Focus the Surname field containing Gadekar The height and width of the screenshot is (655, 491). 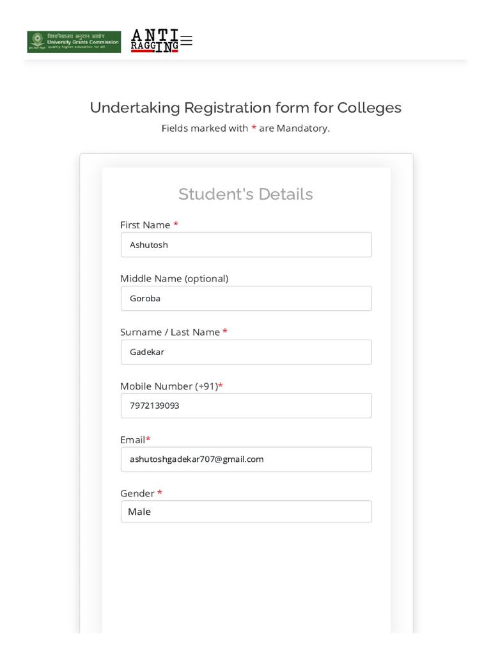pyautogui.click(x=246, y=352)
